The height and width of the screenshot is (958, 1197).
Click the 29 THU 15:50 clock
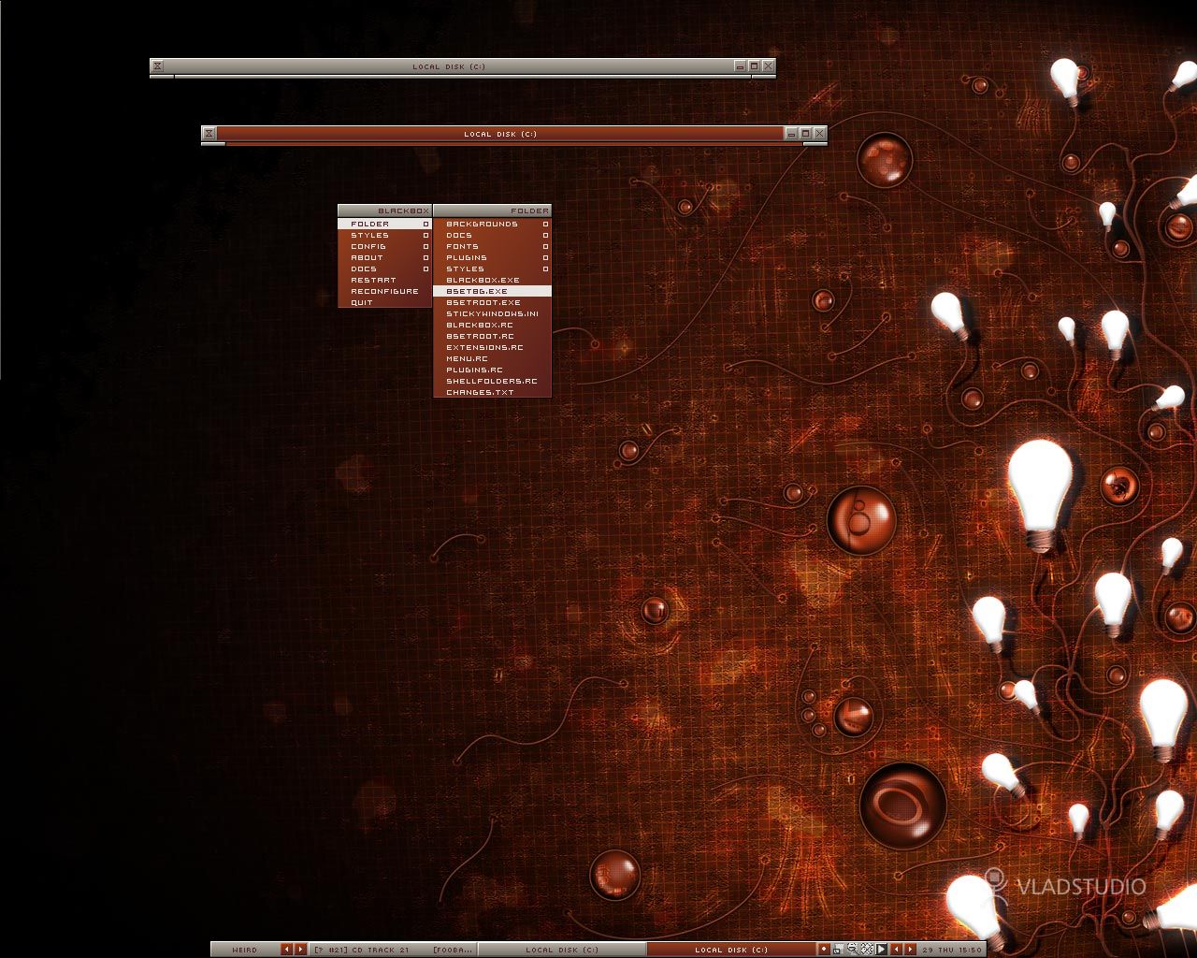point(952,950)
